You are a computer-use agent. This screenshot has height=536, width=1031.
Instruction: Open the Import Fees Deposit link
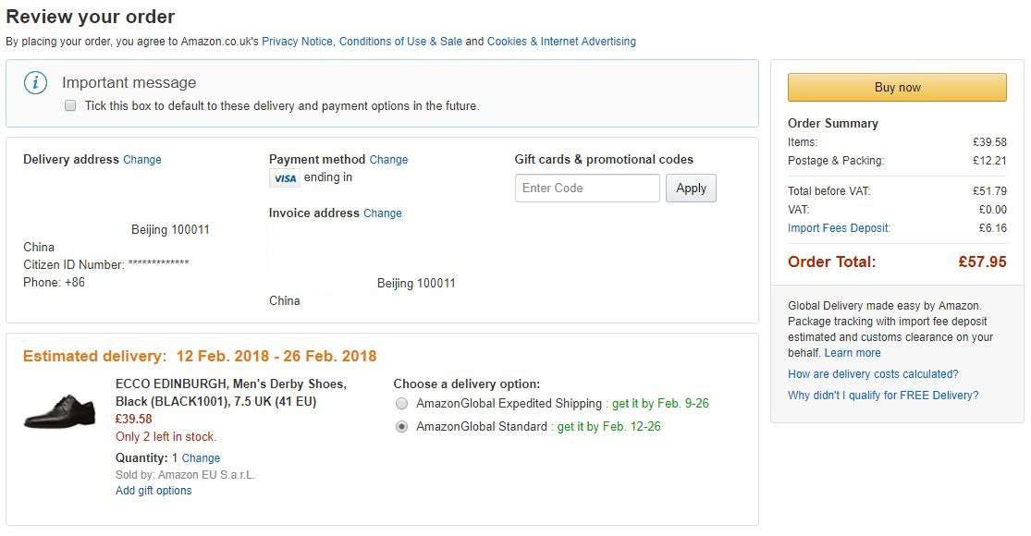pyautogui.click(x=839, y=228)
